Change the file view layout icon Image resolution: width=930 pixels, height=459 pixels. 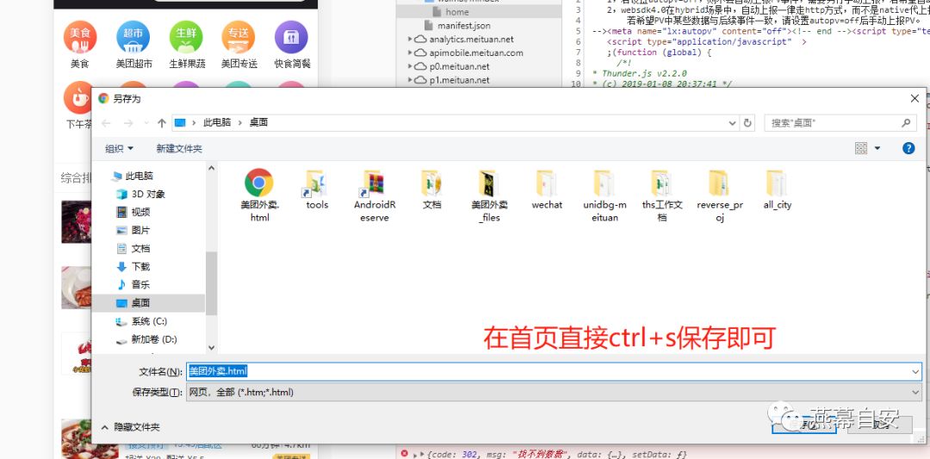click(861, 148)
